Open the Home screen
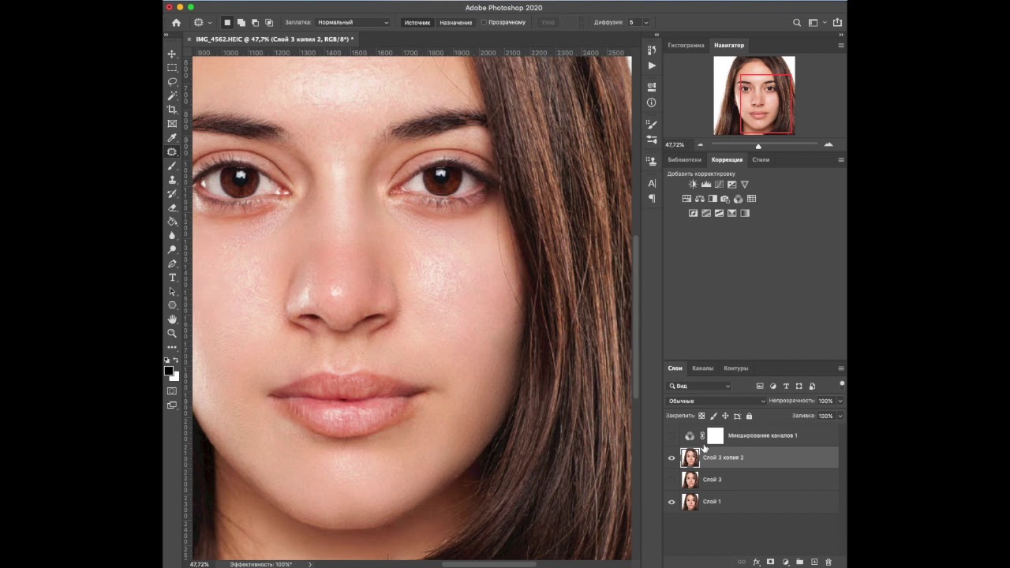This screenshot has width=1010, height=568. [x=176, y=23]
